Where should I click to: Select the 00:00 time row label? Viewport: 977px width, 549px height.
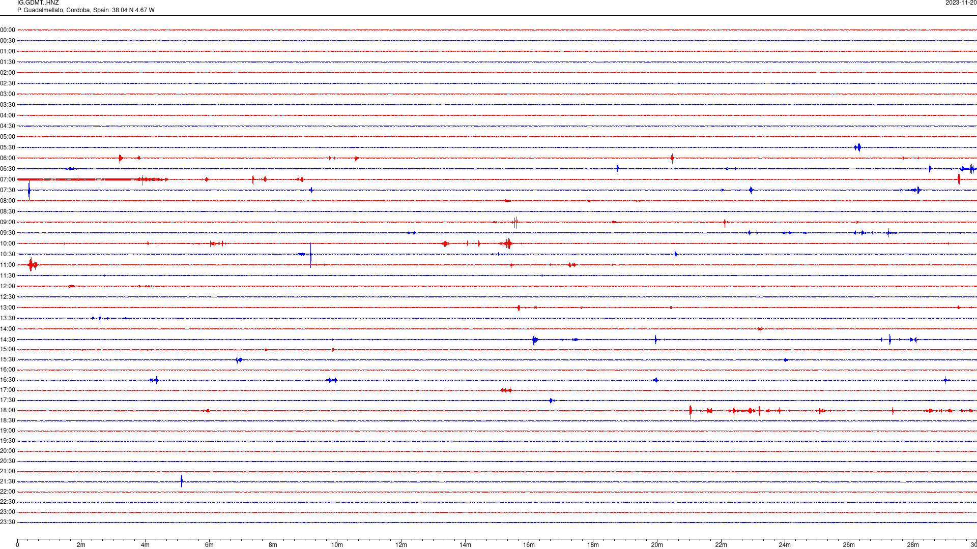[8, 30]
